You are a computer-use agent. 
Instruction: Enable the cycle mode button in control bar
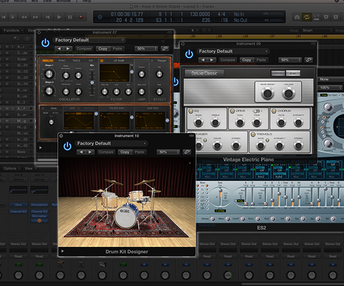307,17
